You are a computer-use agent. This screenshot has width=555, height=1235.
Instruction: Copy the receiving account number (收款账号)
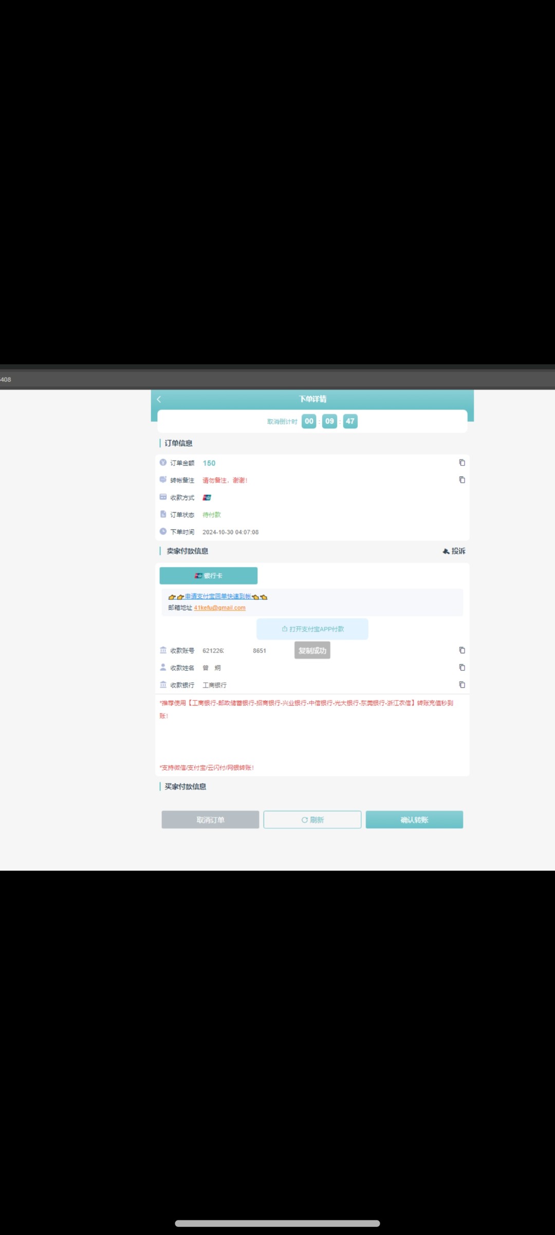tap(462, 650)
